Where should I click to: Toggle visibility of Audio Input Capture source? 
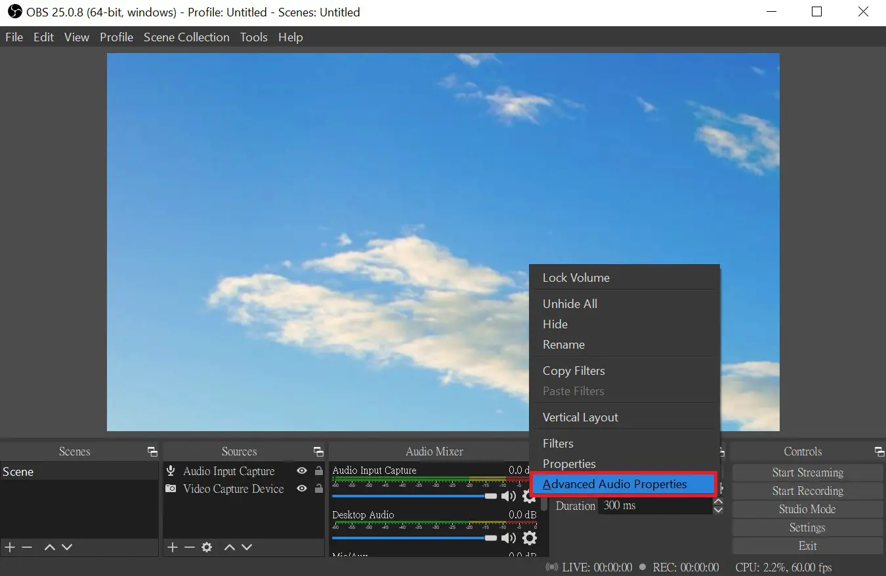(x=301, y=471)
